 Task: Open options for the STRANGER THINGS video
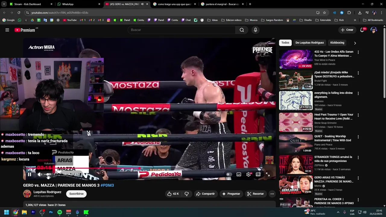click(358, 157)
